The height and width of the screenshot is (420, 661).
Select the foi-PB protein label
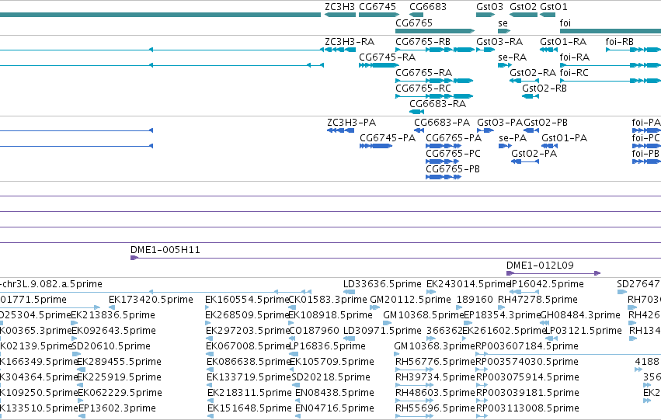(x=645, y=154)
